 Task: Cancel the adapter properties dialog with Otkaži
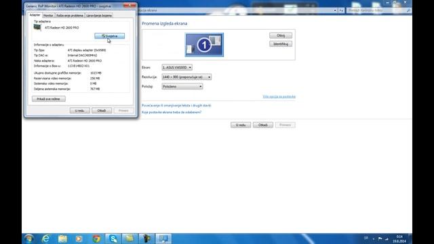click(102, 110)
